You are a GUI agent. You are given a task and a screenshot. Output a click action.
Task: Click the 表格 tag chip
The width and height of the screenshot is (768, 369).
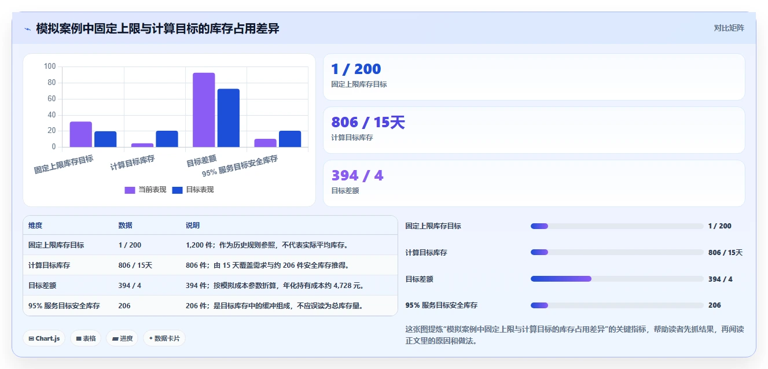pos(86,338)
